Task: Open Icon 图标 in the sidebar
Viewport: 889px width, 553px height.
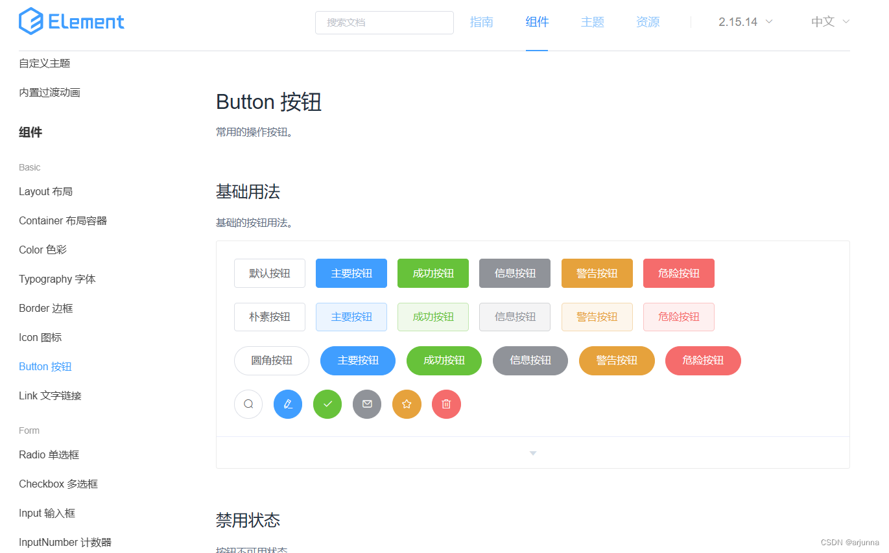Action: click(x=40, y=337)
